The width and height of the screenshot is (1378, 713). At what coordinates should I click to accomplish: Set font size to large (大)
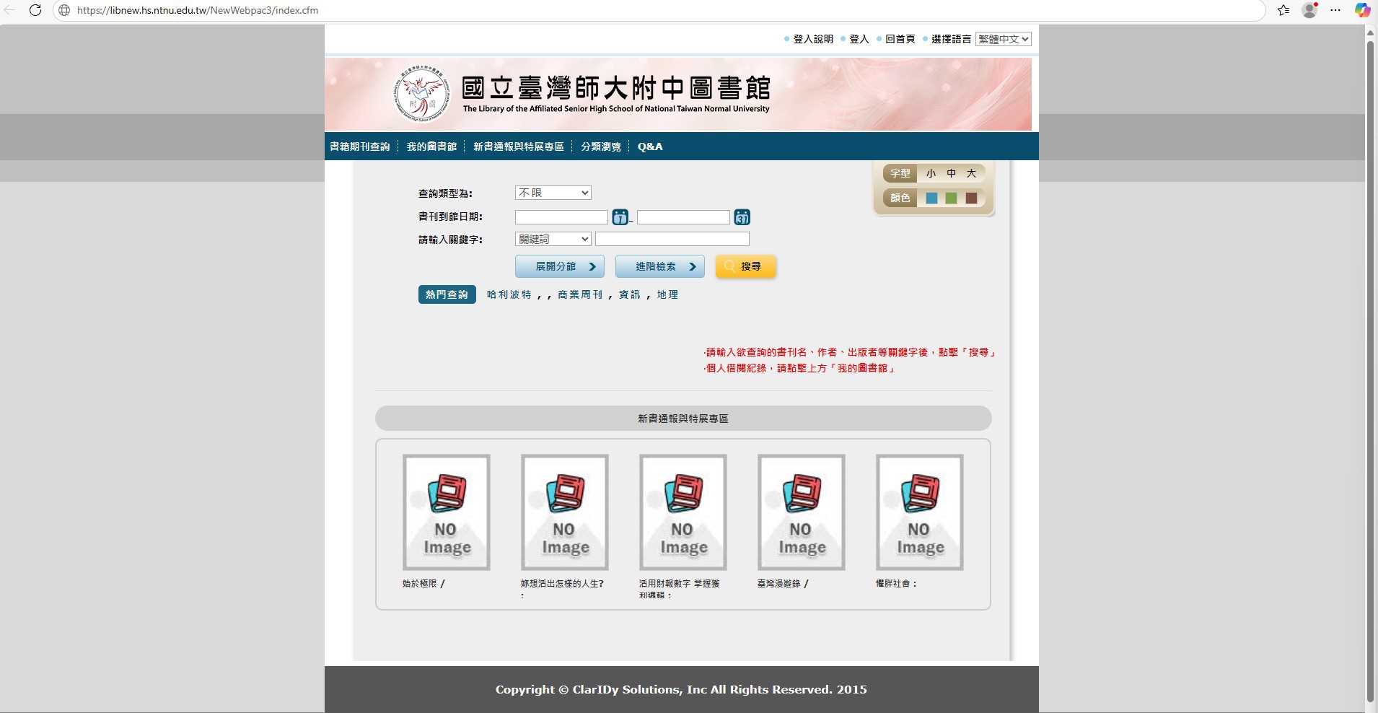[971, 173]
